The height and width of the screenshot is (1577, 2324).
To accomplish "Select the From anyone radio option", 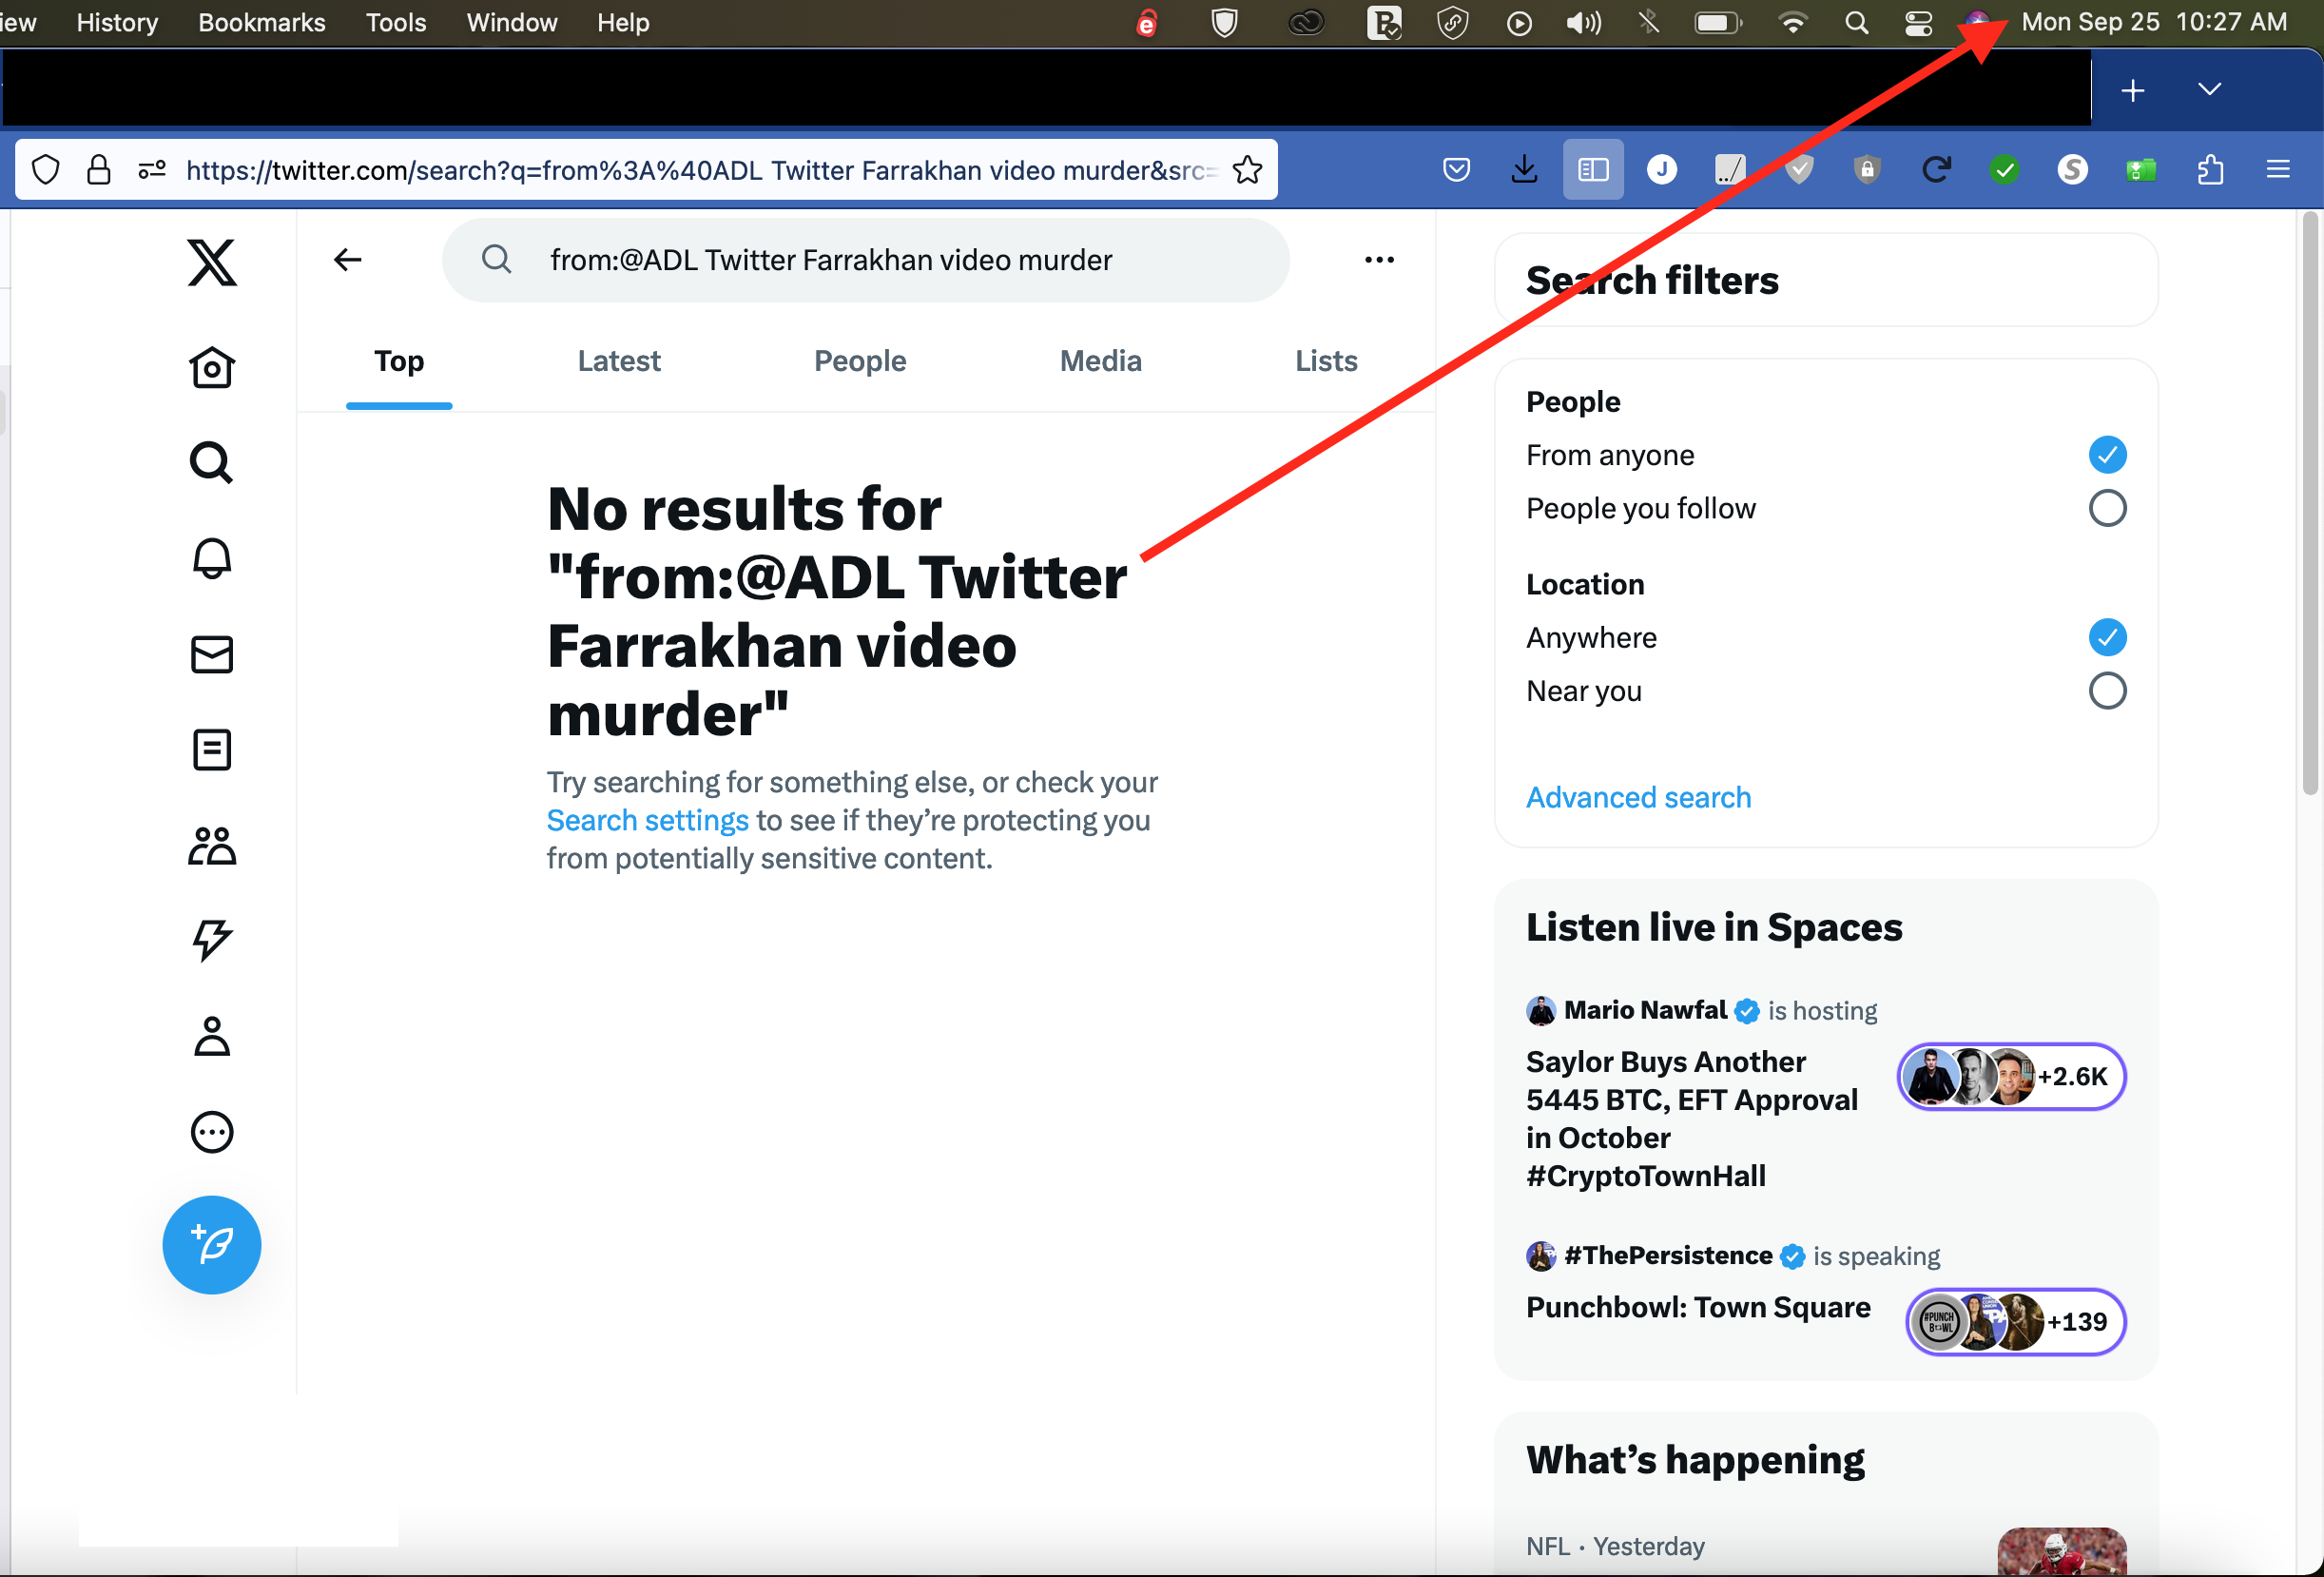I will click(2106, 455).
